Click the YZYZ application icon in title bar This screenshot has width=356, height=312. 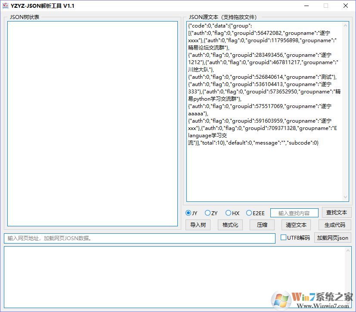point(6,6)
